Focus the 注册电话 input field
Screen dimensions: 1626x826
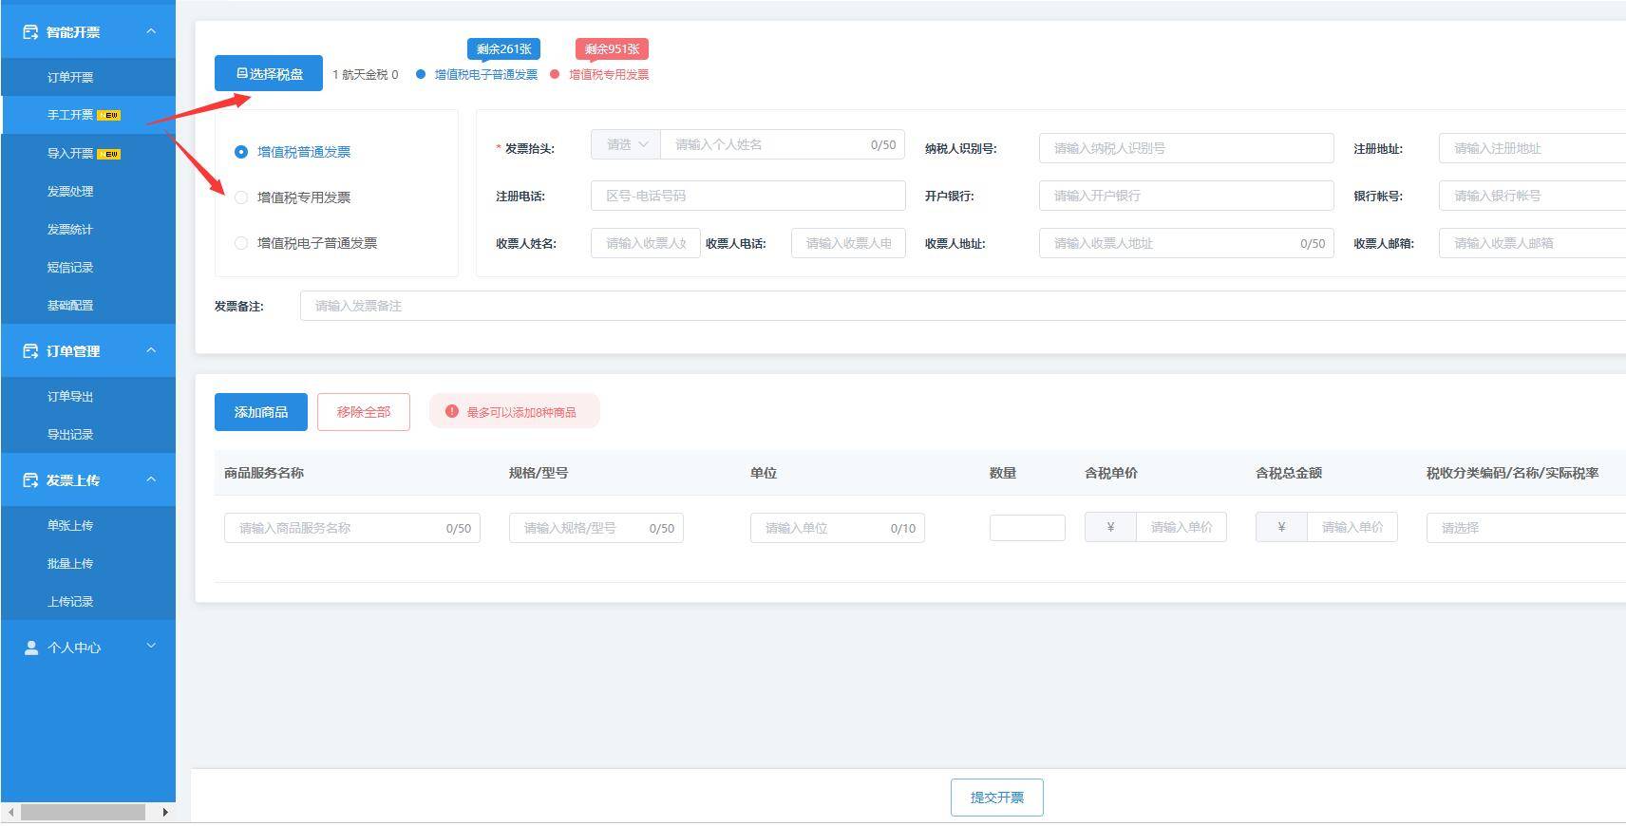[748, 196]
